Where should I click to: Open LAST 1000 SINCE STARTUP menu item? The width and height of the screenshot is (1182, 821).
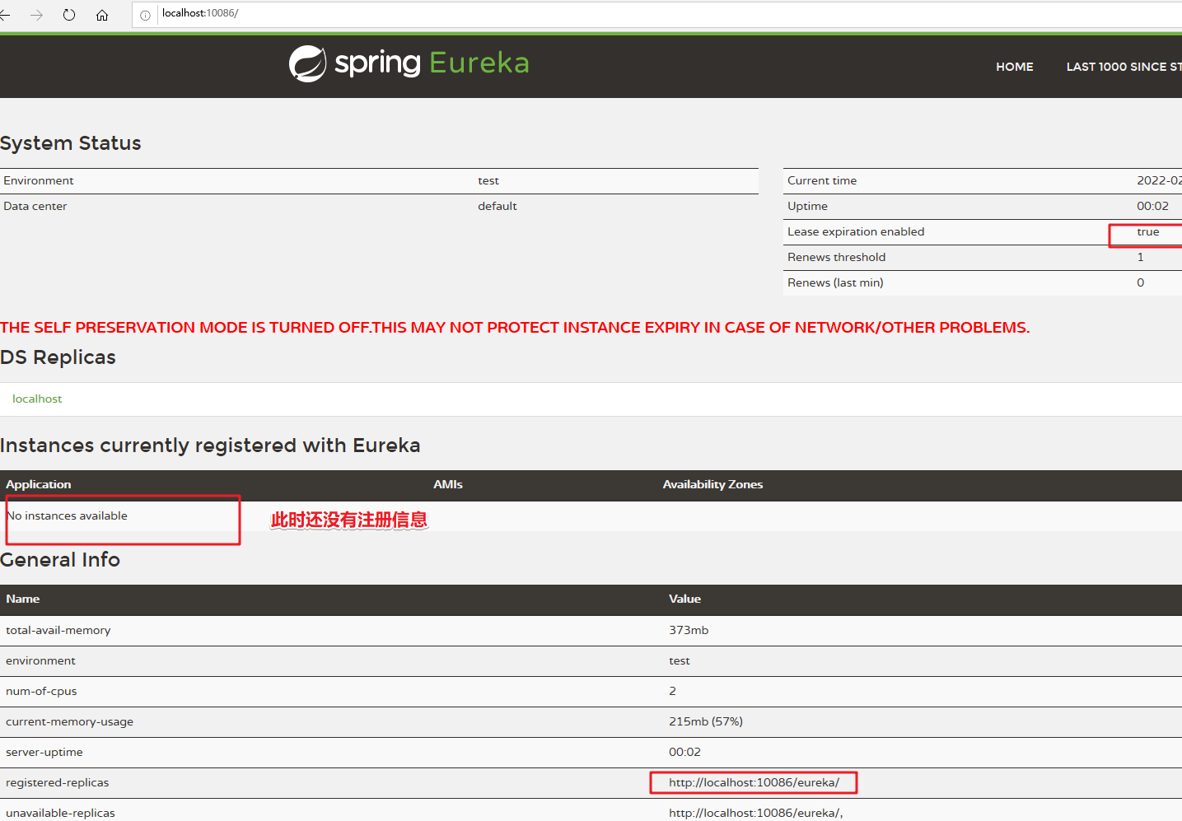tap(1124, 67)
